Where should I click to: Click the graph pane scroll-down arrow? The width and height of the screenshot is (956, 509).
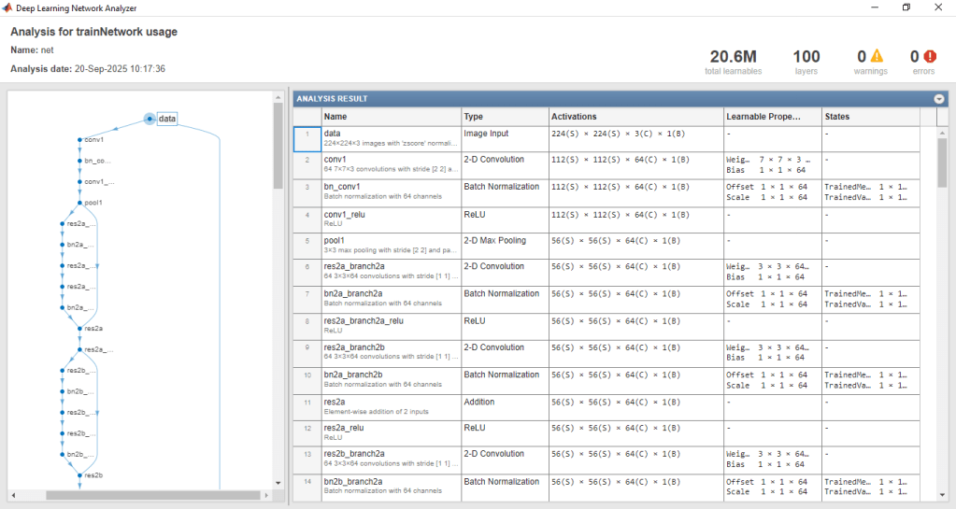click(278, 483)
